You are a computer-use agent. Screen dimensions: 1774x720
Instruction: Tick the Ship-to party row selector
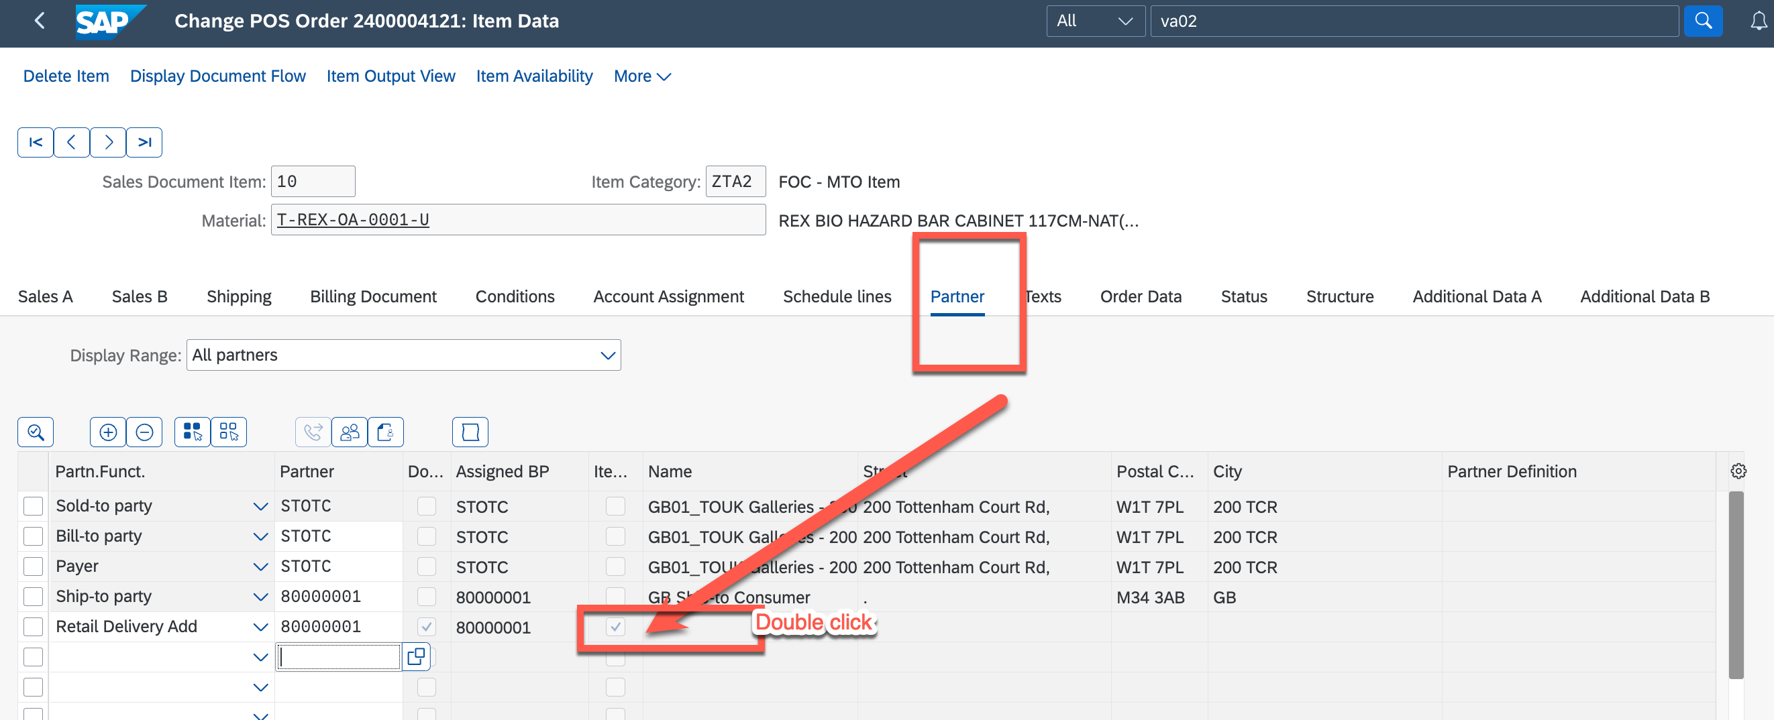pyautogui.click(x=33, y=597)
